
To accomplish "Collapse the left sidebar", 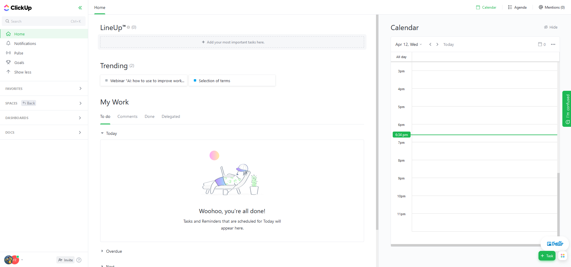I will [x=80, y=8].
